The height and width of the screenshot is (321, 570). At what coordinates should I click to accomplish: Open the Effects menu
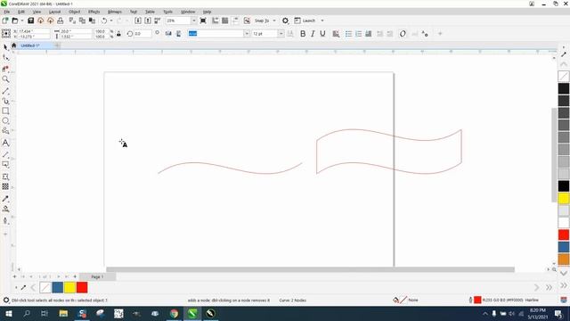point(94,12)
